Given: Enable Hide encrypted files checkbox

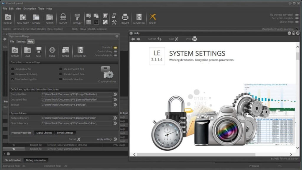Looking at the screenshot, I should [x=60, y=69].
